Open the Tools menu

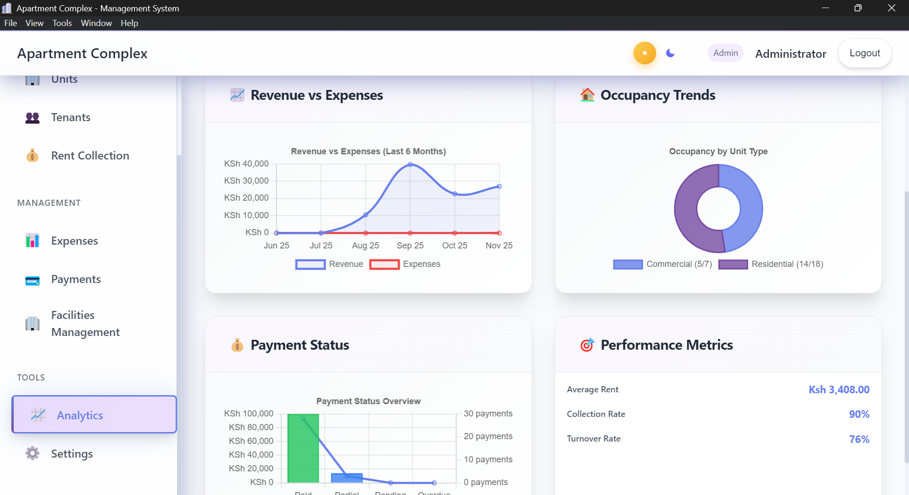coord(62,23)
